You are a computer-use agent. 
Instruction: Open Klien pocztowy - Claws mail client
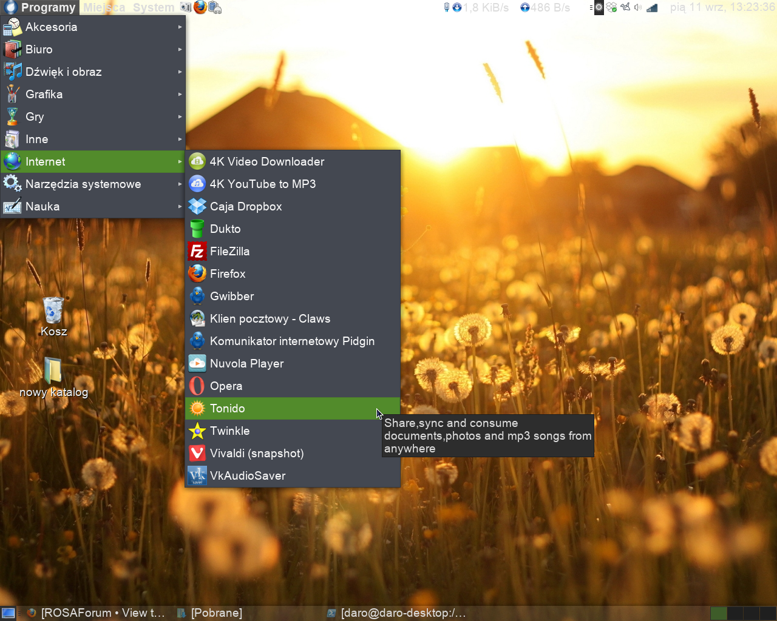click(293, 318)
